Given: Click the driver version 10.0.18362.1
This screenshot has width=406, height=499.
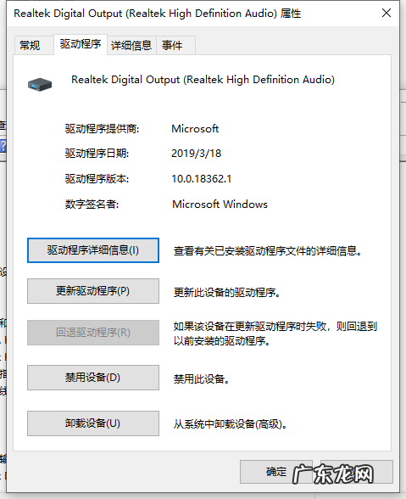Looking at the screenshot, I should pos(202,179).
